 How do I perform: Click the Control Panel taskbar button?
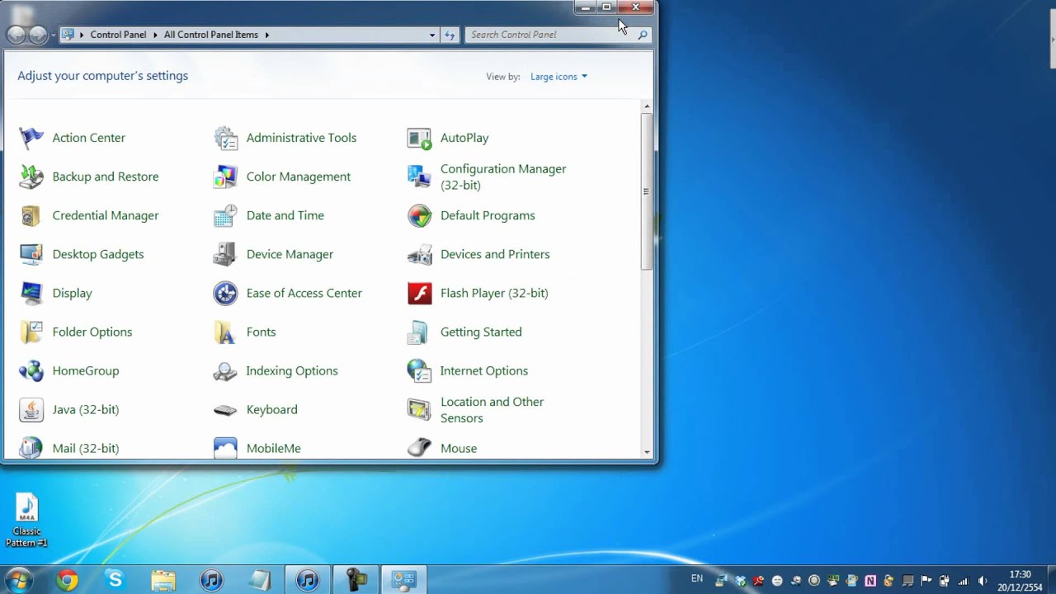[x=404, y=580]
